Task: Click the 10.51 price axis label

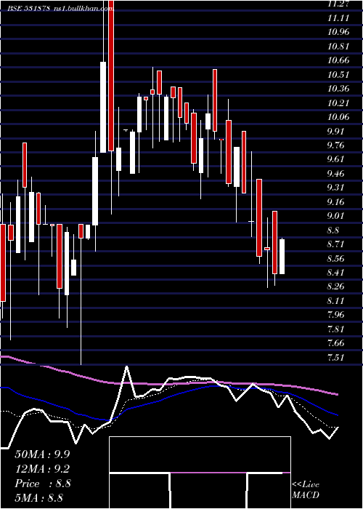Action: 338,75
